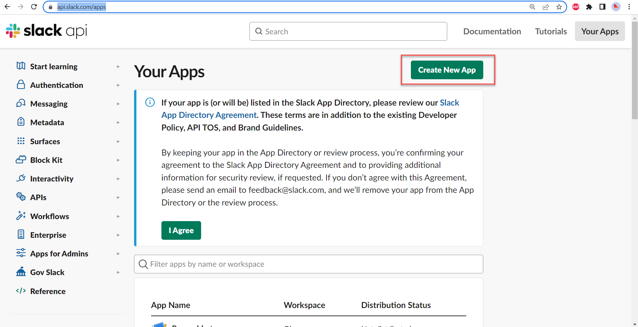Screen dimensions: 638x327
Task: Expand Interactivity section arrow
Action: [x=118, y=179]
